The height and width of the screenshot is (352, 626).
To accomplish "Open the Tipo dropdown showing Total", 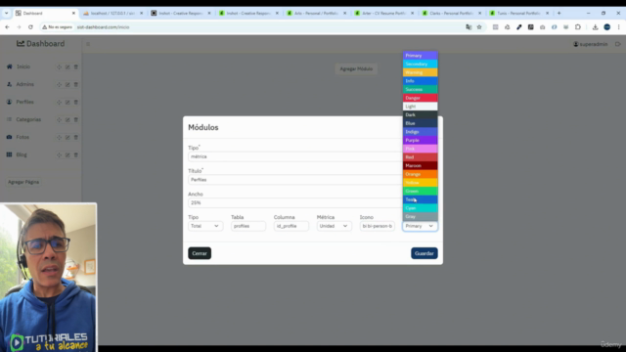I will pyautogui.click(x=205, y=226).
